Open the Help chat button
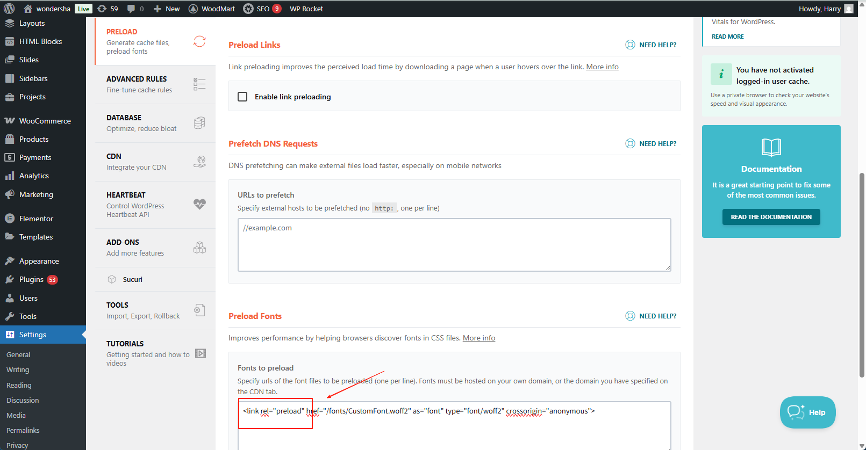 tap(808, 412)
